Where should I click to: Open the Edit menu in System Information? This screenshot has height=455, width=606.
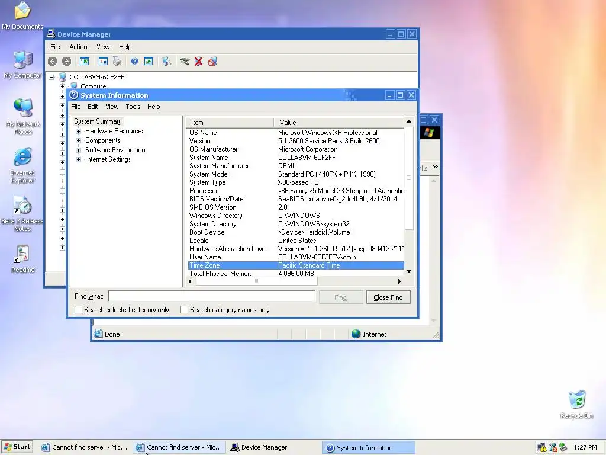pyautogui.click(x=93, y=107)
